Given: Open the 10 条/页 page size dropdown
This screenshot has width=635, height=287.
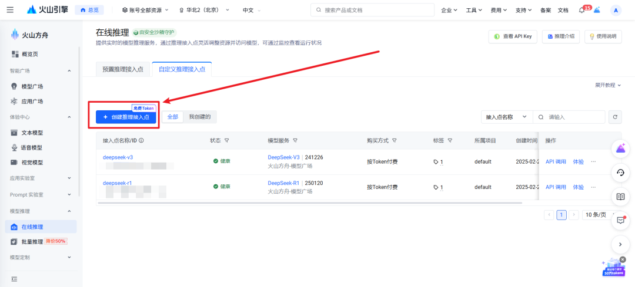Looking at the screenshot, I should coord(601,215).
